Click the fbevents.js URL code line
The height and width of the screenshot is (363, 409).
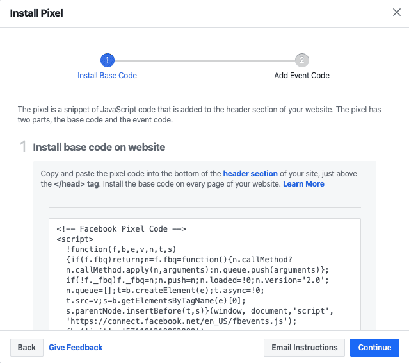pos(181,321)
